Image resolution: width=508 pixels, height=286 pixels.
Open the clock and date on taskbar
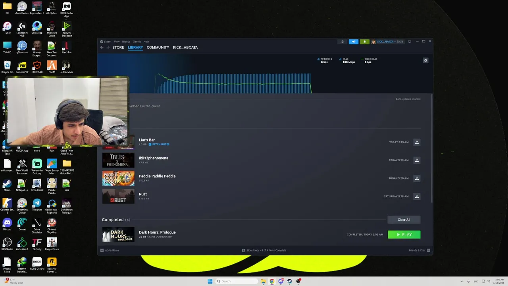point(498,281)
